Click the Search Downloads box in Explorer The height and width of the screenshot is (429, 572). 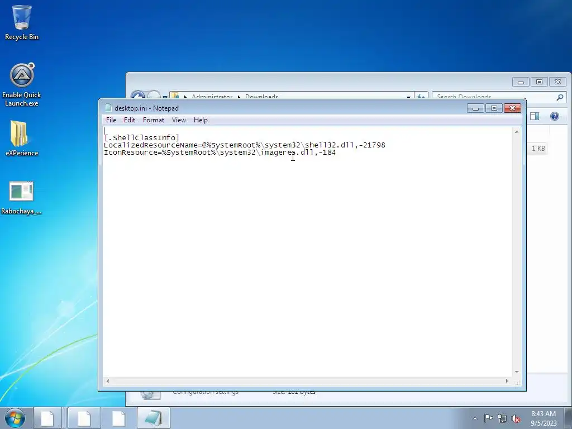coord(494,97)
